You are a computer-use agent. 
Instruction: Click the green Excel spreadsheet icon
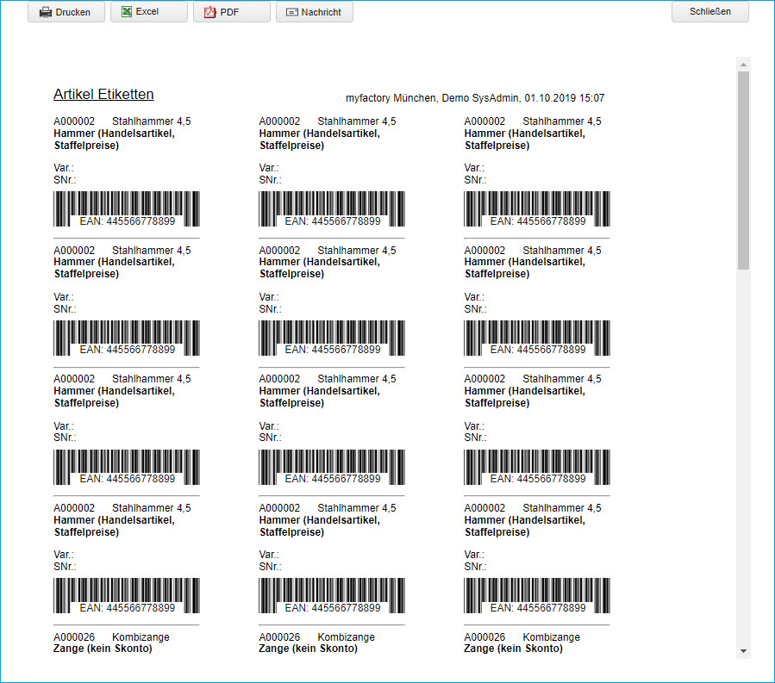(127, 12)
